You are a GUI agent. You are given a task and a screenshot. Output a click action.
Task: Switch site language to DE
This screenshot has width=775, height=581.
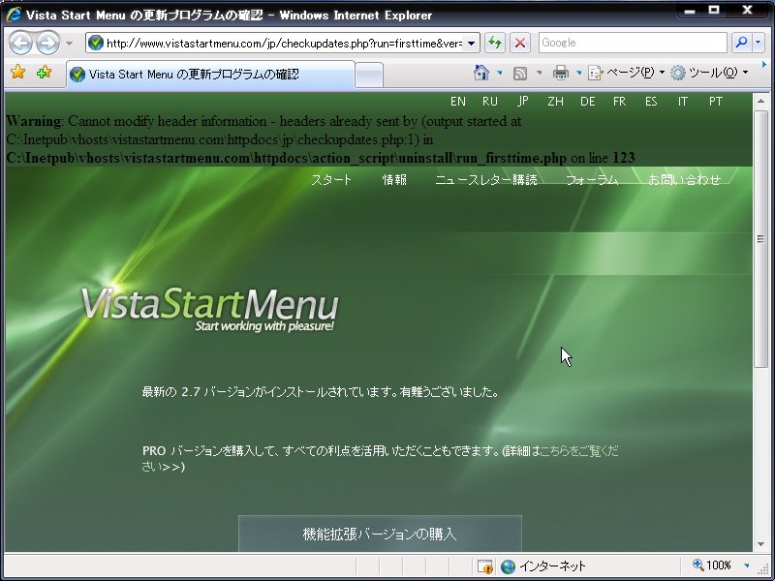588,102
